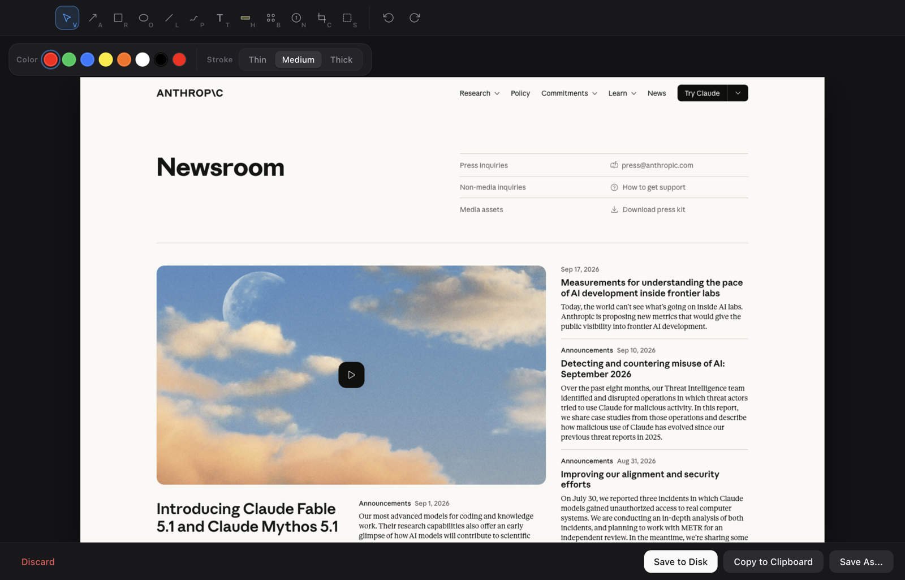Set stroke width to Thin
Viewport: 905px width, 580px height.
point(257,59)
